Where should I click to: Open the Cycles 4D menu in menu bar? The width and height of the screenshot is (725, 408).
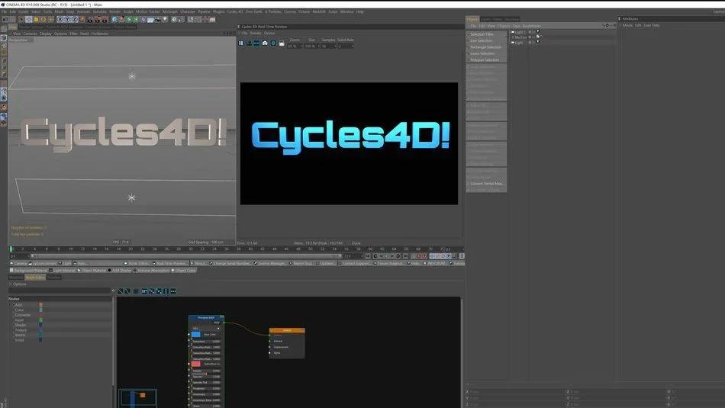coord(235,11)
